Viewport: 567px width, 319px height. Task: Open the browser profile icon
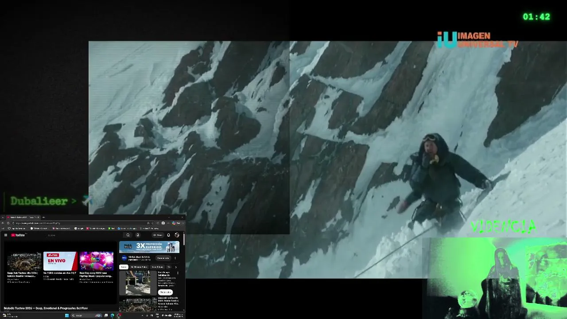(x=163, y=223)
